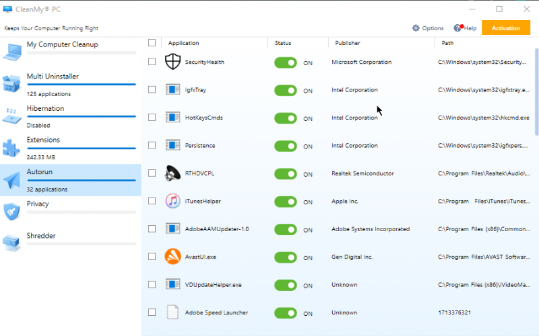Disable Persistence autorun switch
Screen dimensions: 539x336
tap(286, 146)
